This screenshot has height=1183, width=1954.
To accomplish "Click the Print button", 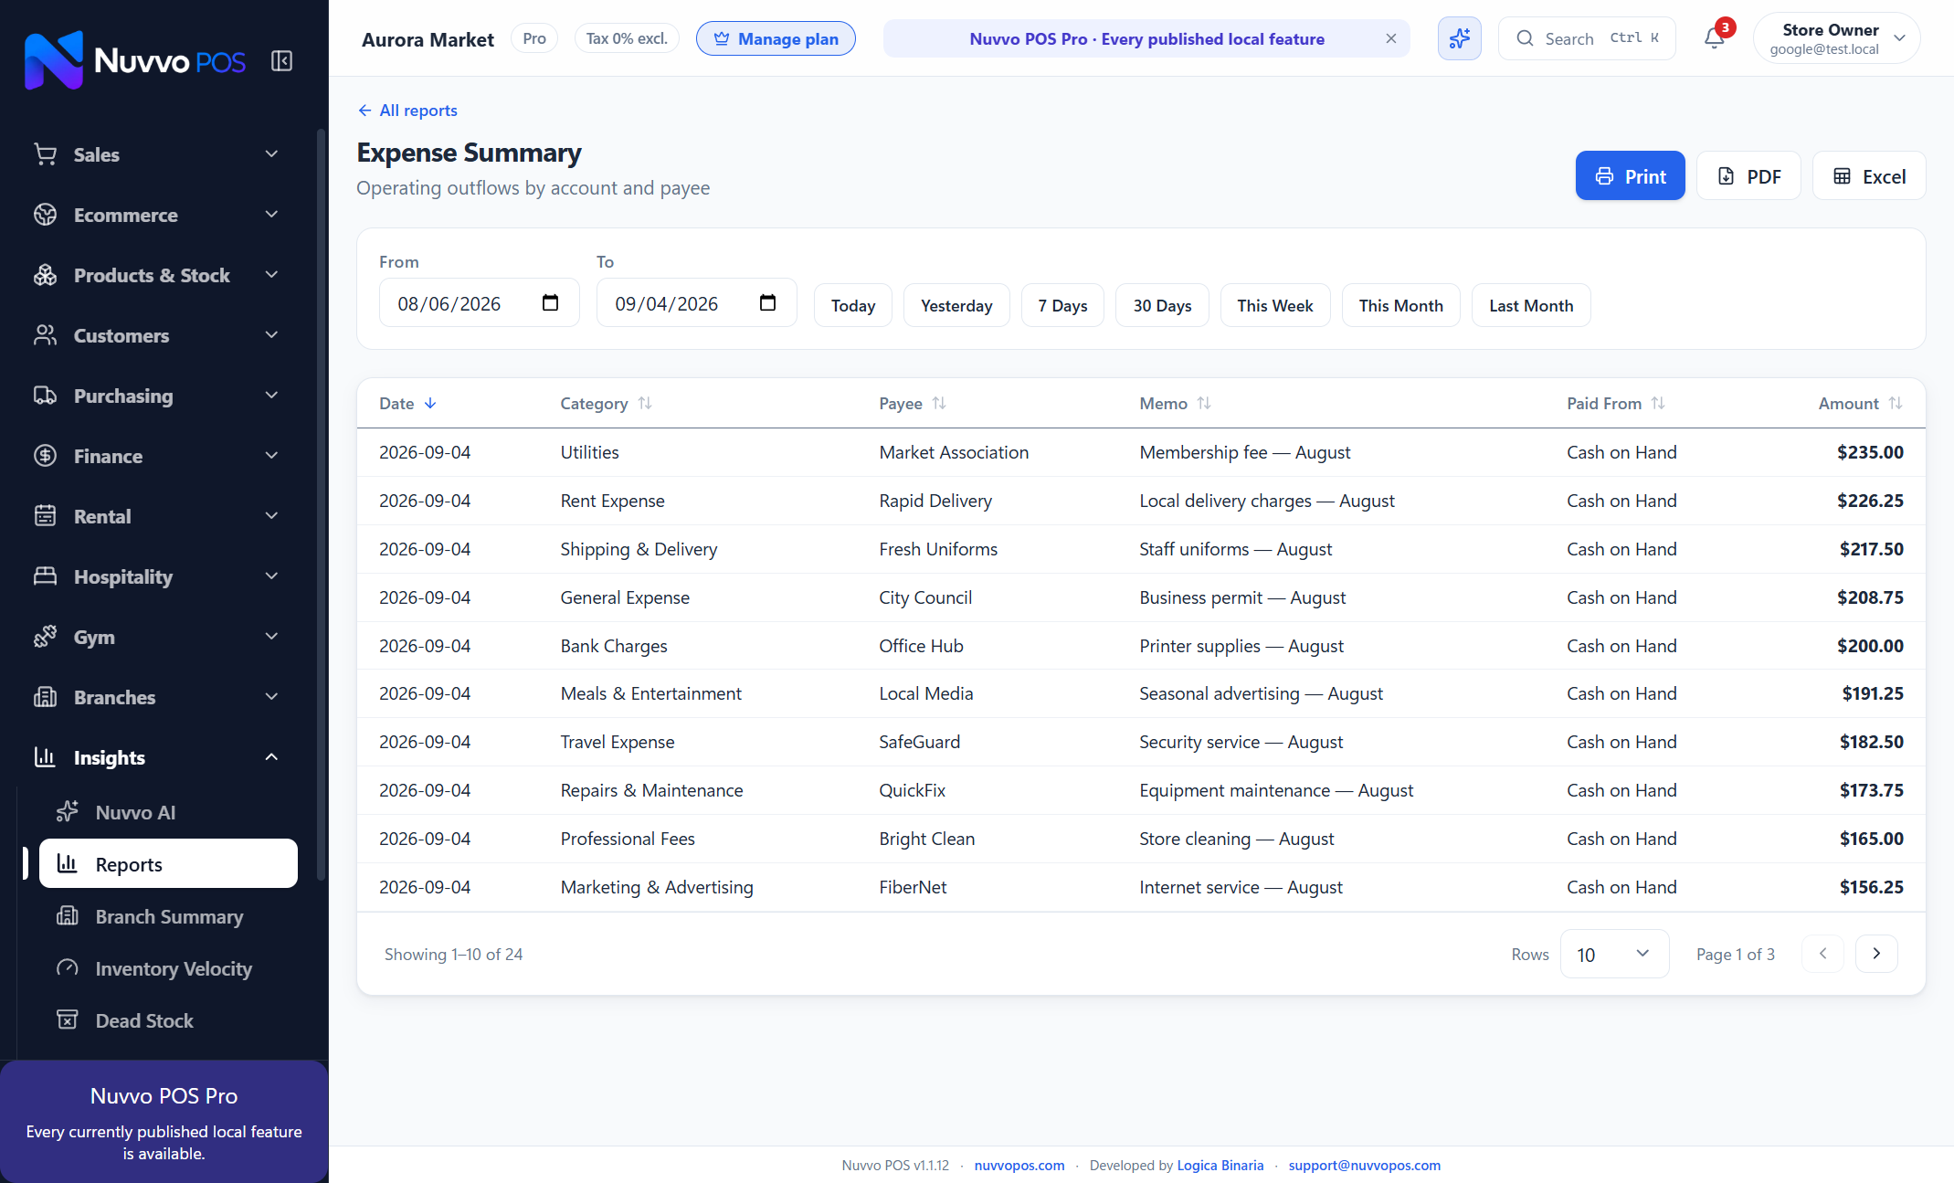I will tap(1630, 175).
